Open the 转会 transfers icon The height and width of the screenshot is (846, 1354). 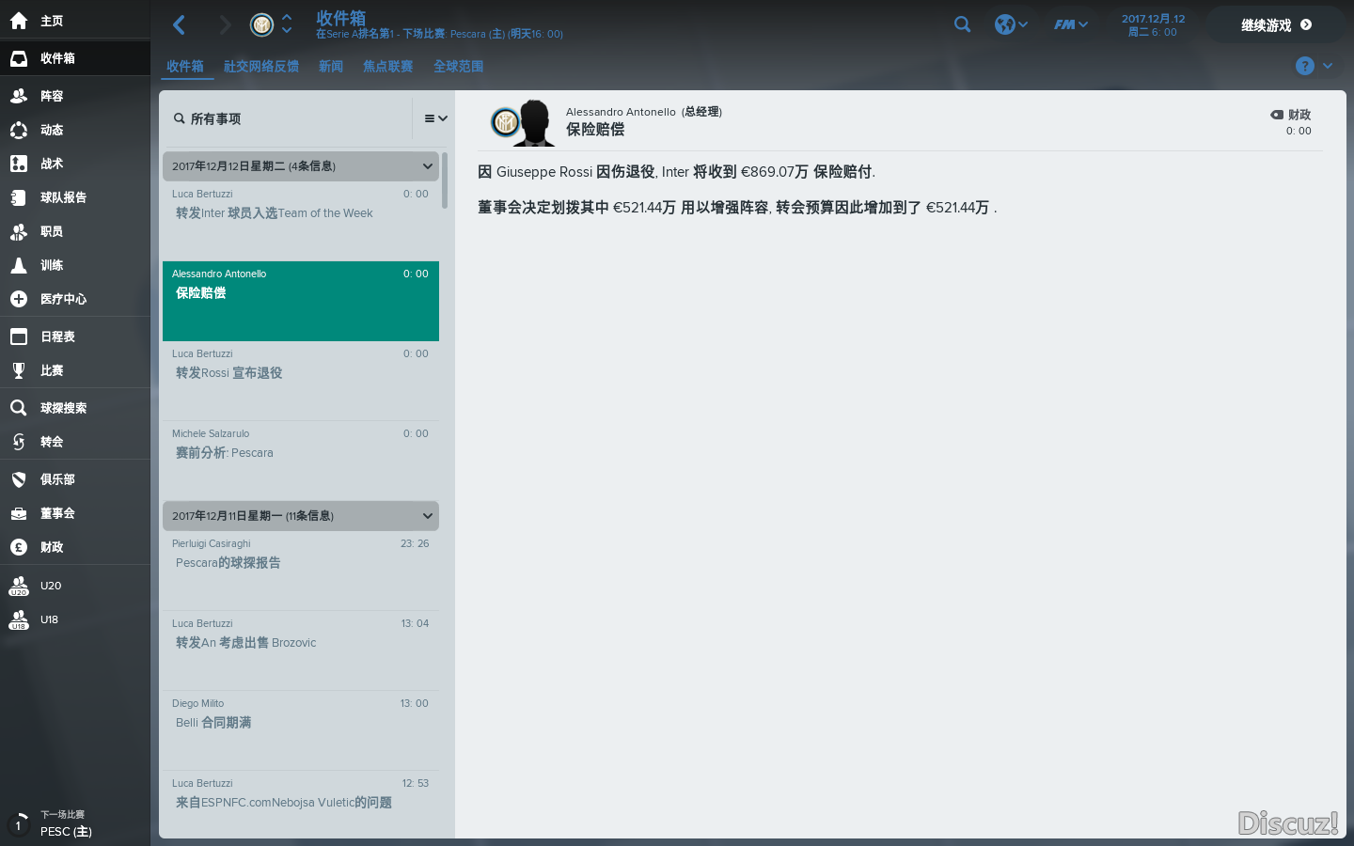19,442
